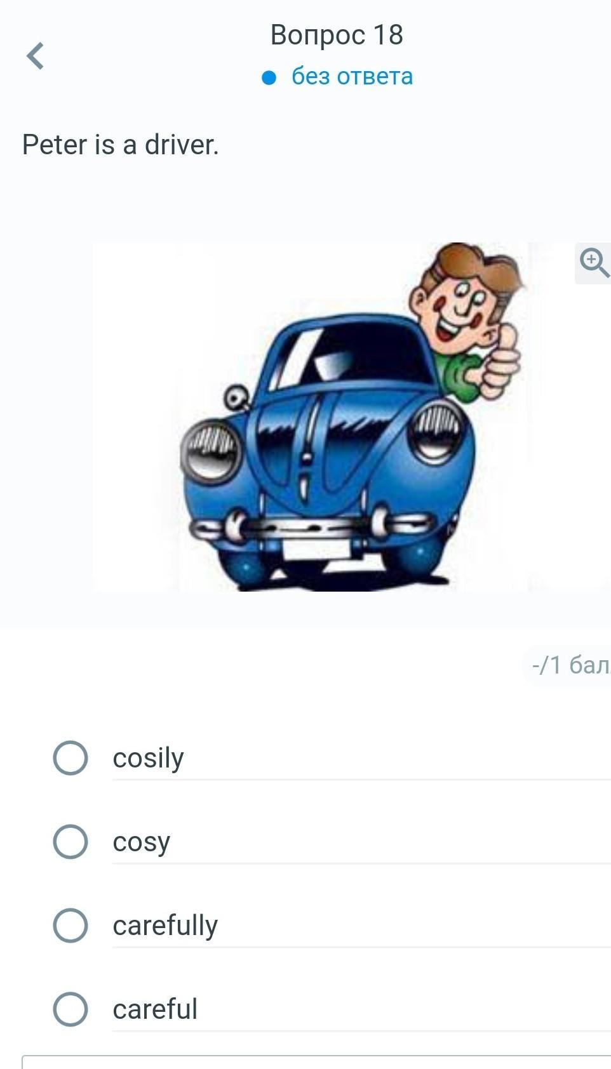The image size is (611, 1069).
Task: Click the 'Вопрос 18' header title
Action: 337,35
